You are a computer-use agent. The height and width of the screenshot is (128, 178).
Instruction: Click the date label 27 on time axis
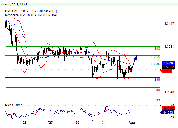(x=51, y=123)
